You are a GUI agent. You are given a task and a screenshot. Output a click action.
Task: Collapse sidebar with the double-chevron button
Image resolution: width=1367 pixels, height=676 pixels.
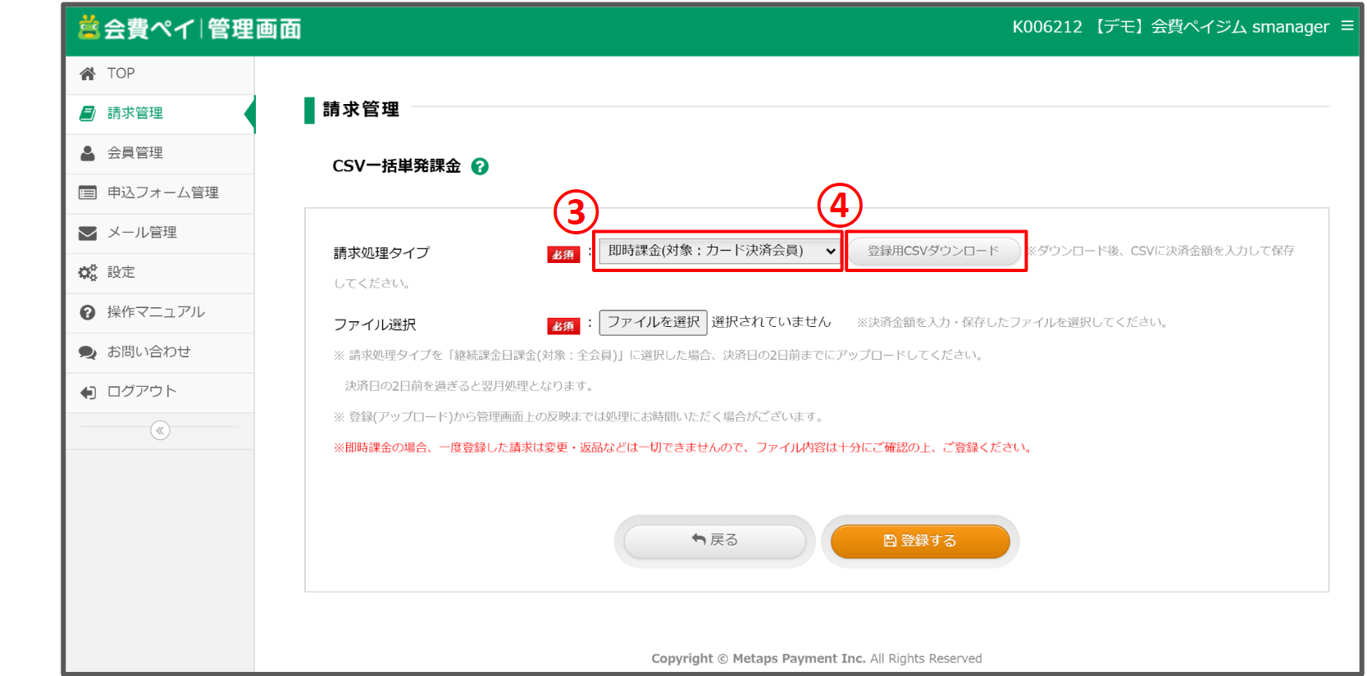point(160,430)
